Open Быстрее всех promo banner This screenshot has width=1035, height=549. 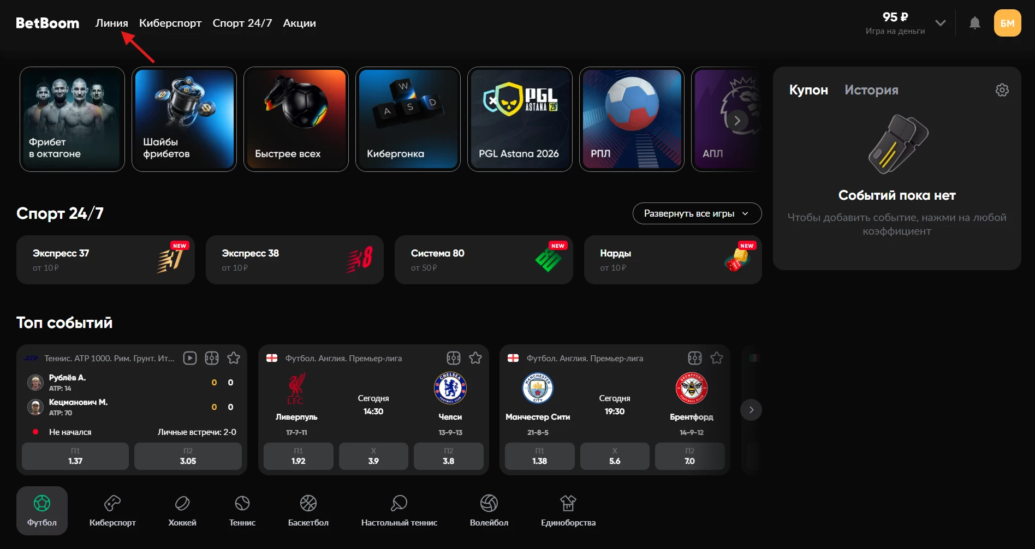(296, 120)
